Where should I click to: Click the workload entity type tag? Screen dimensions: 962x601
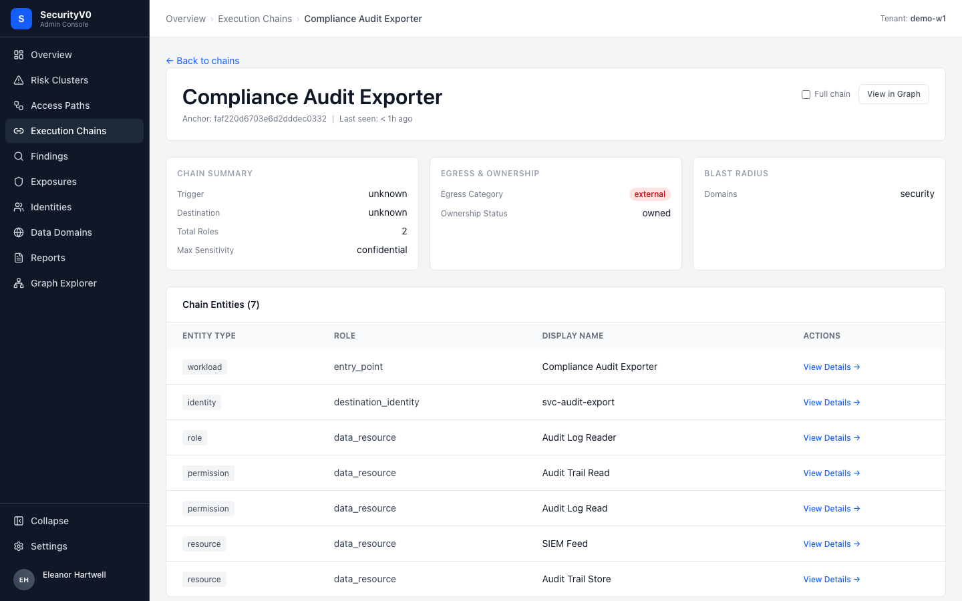(204, 367)
